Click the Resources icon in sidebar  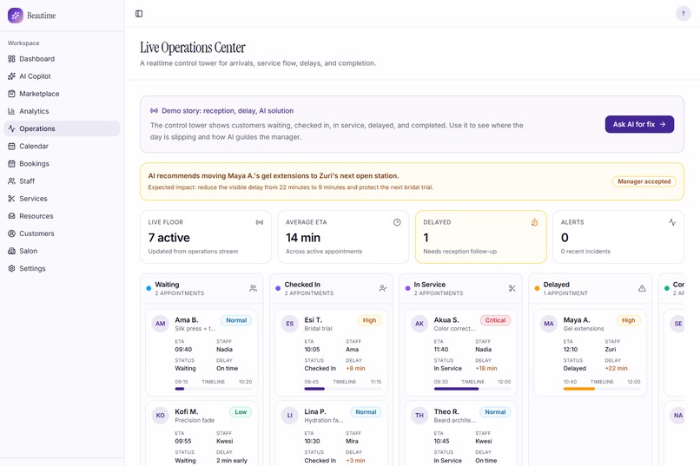pyautogui.click(x=11, y=216)
